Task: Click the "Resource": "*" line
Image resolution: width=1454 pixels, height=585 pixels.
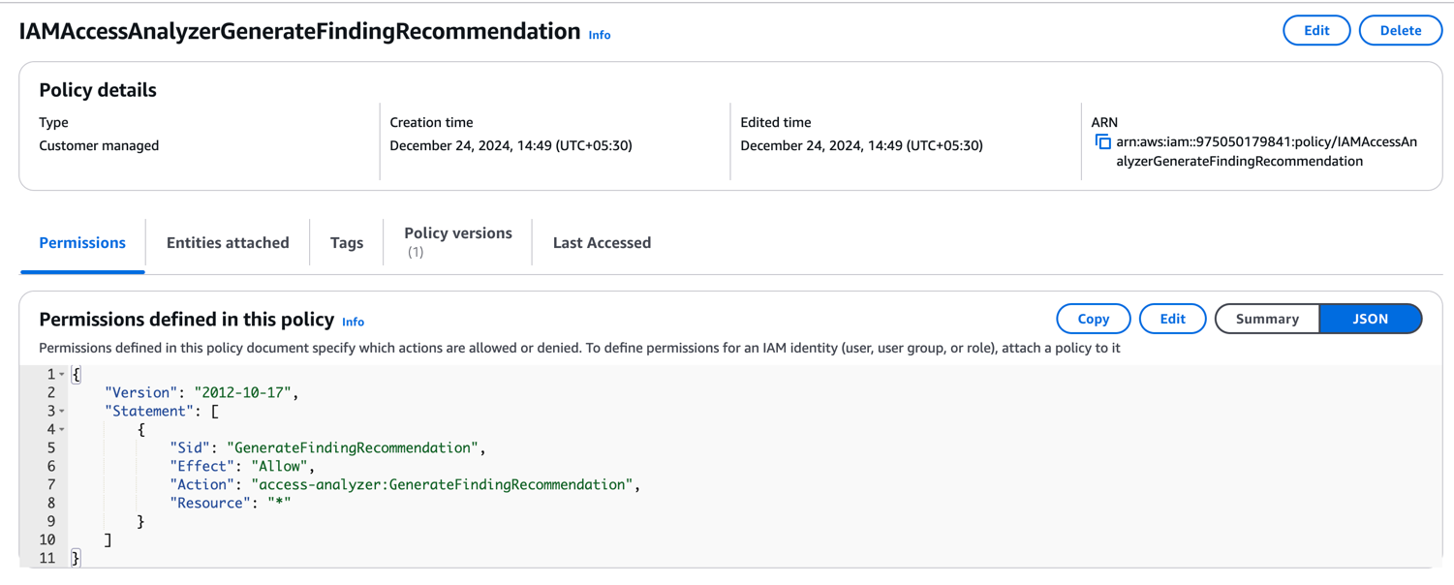Action: pyautogui.click(x=231, y=504)
